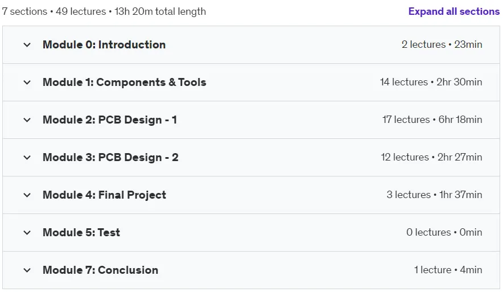Viewport: 503px width, 292px height.
Task: Click the 17 lectures • 6hr 18min label
Action: click(432, 120)
